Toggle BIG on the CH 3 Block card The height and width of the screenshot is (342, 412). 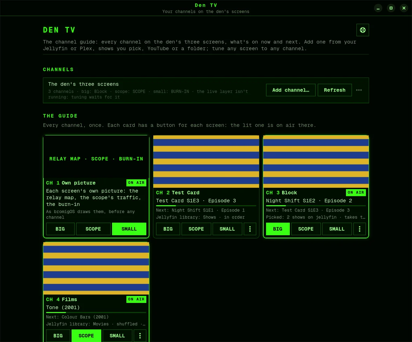[x=278, y=229]
